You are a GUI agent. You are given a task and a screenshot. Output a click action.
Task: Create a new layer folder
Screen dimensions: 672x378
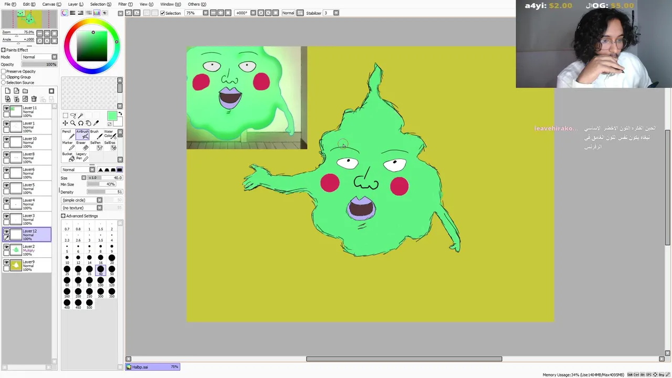click(x=25, y=91)
